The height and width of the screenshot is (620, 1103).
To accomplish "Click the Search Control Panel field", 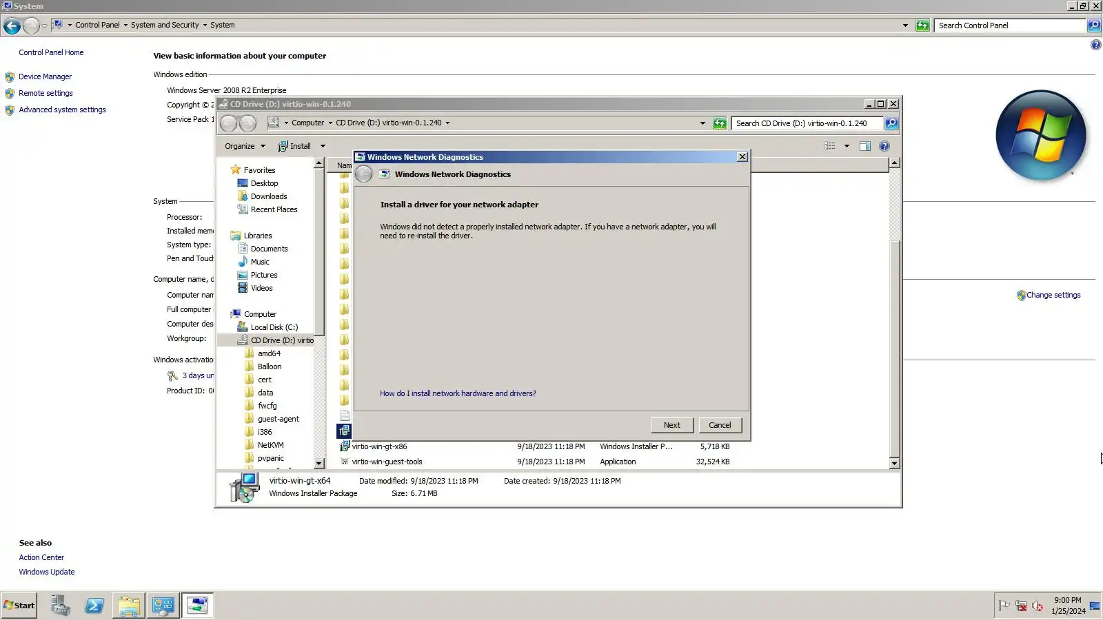I will [1010, 25].
